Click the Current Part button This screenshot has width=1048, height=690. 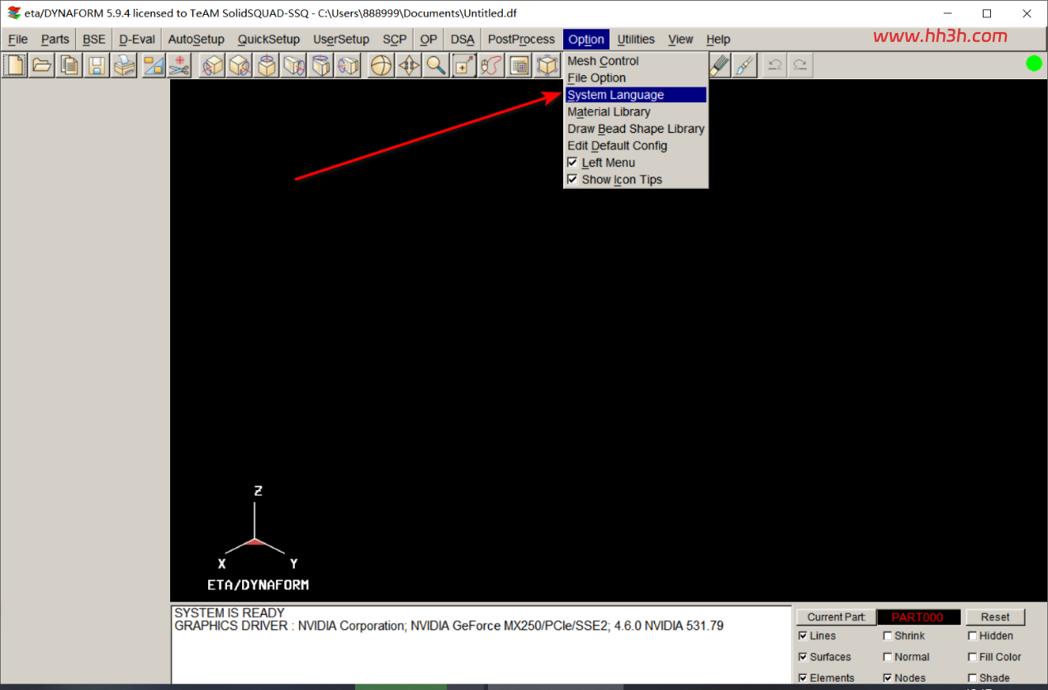(836, 617)
